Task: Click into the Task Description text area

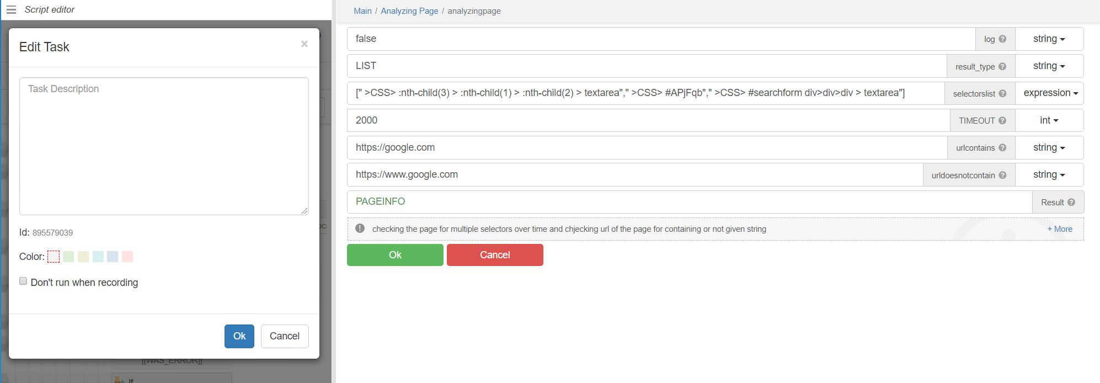Action: 164,146
